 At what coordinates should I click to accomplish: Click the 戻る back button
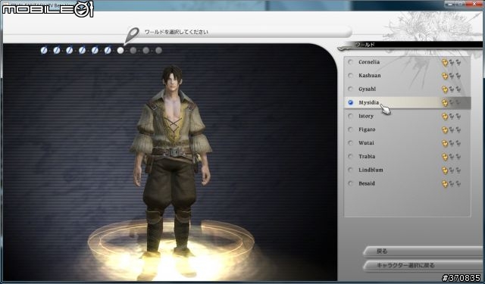coord(423,251)
